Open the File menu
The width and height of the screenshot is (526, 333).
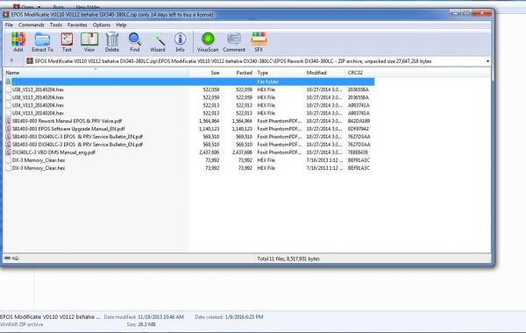pos(9,25)
